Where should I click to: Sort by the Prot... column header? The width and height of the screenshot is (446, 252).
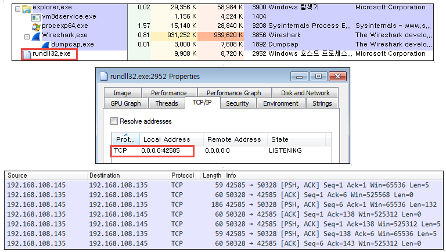click(125, 139)
